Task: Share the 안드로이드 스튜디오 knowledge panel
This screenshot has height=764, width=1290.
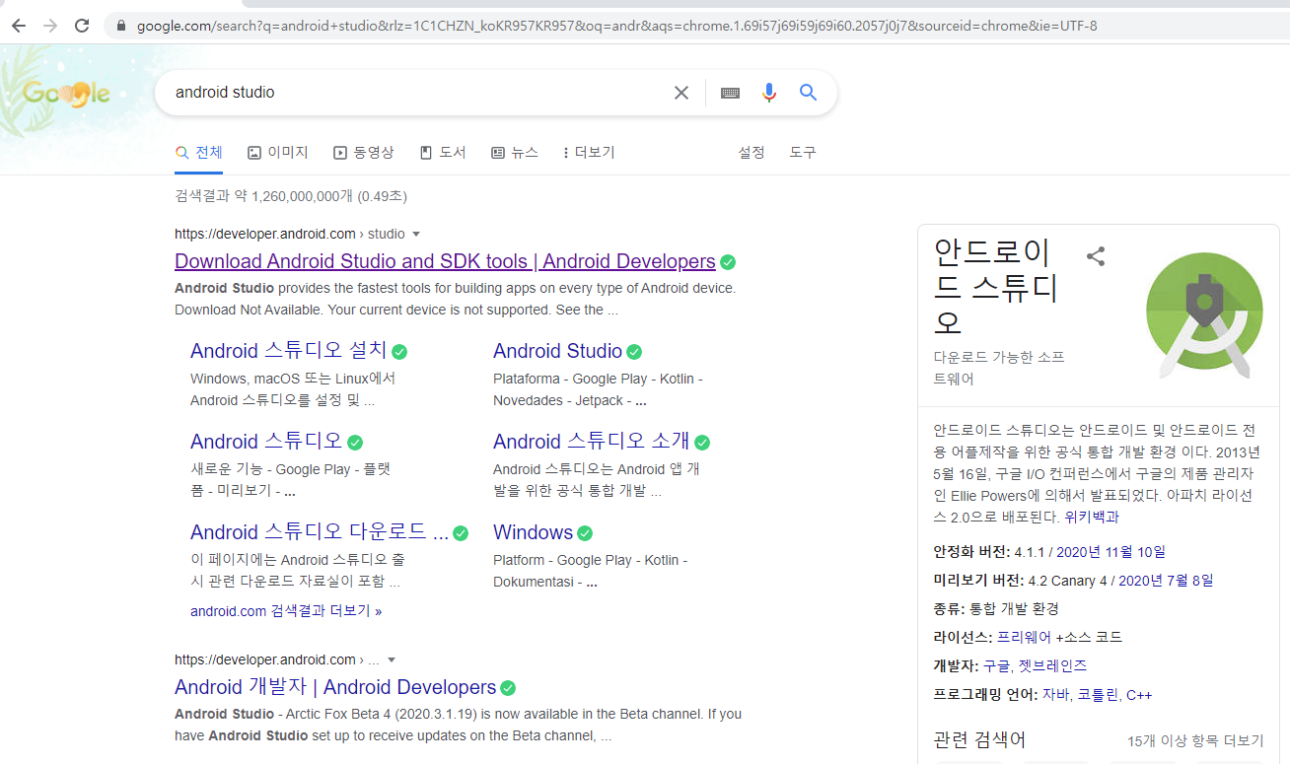Action: click(x=1096, y=256)
